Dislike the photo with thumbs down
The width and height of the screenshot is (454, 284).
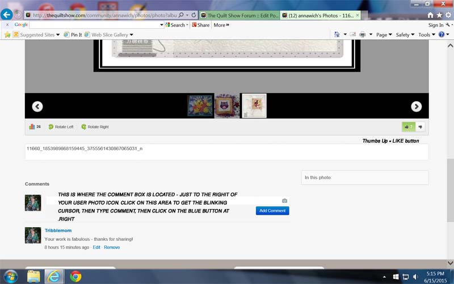tap(421, 127)
